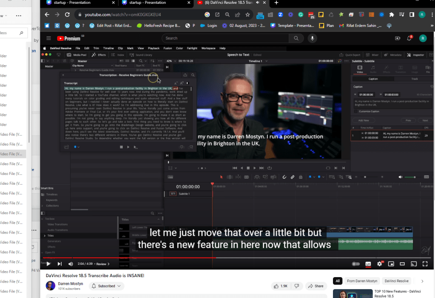
Task: Reload the page in Chrome
Action: click(x=67, y=14)
